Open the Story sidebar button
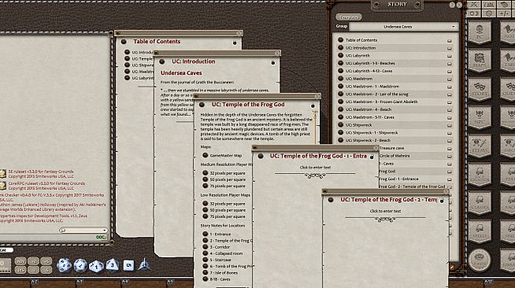Image resolution: width=515 pixels, height=288 pixels. tap(480, 89)
